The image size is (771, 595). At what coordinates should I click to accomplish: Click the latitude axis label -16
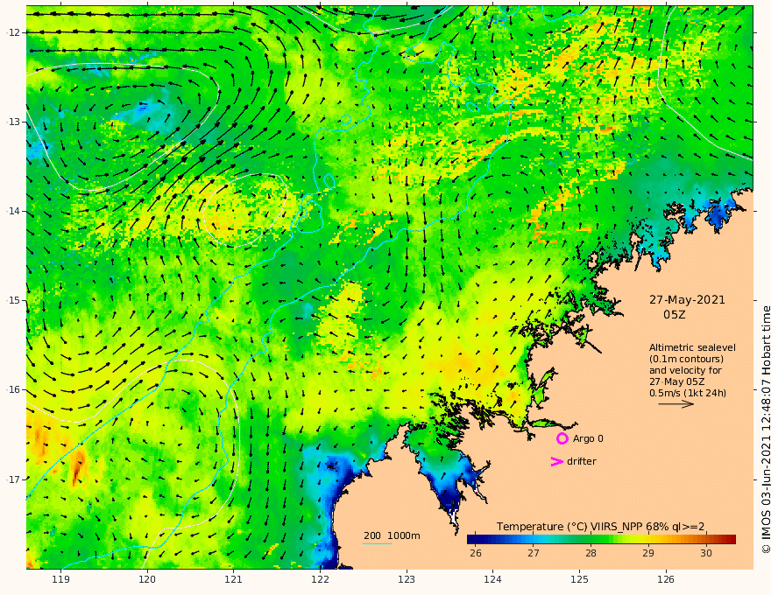point(13,389)
